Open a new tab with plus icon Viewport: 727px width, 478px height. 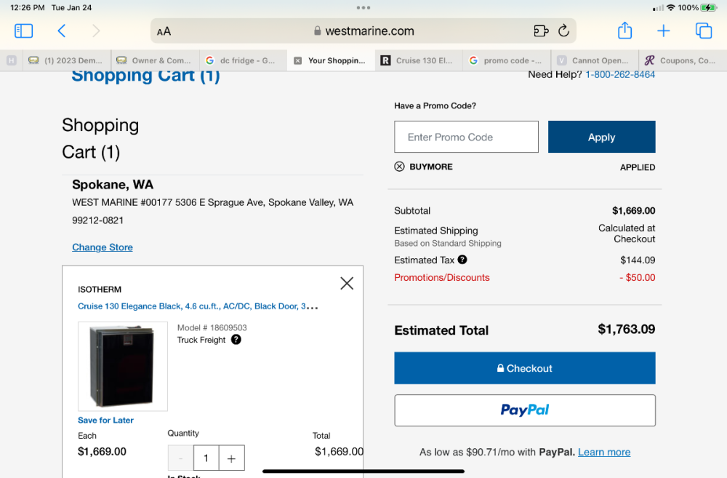(x=663, y=31)
